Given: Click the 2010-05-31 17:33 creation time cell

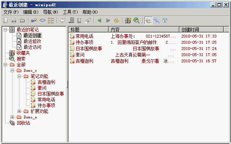Looking at the screenshot, I should point(199,36).
